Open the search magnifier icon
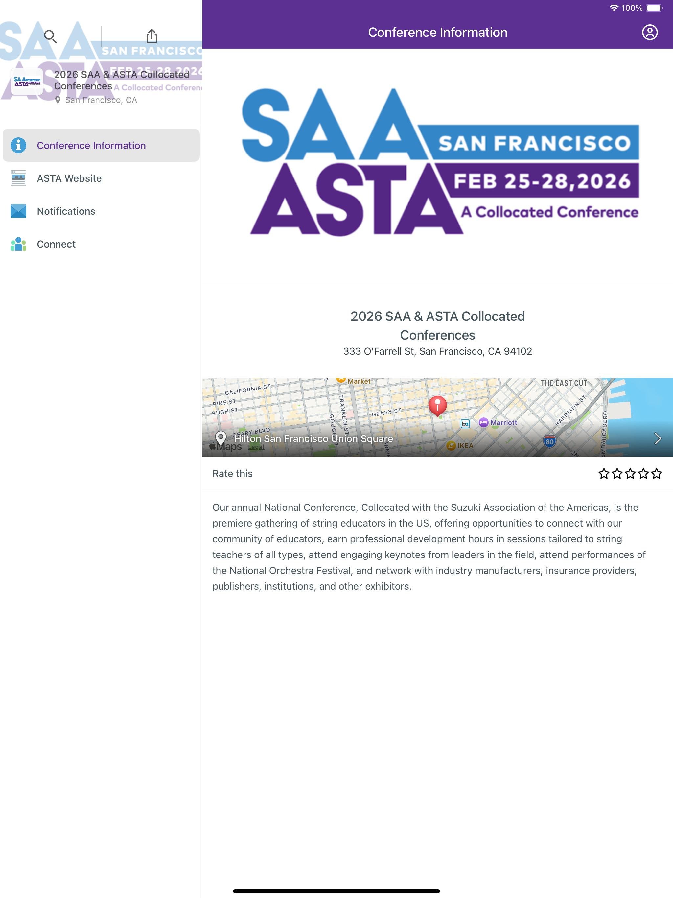 tap(50, 36)
